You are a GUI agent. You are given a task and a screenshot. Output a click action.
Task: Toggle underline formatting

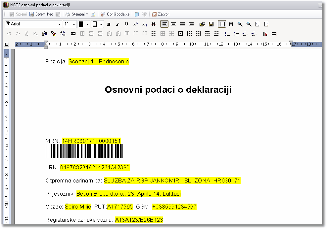tap(126, 24)
